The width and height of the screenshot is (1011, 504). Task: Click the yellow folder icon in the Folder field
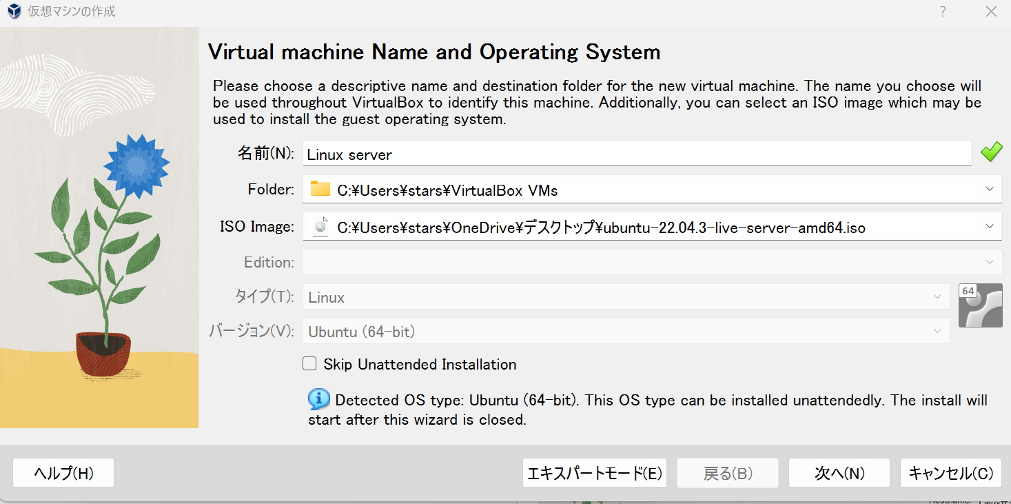coord(320,189)
